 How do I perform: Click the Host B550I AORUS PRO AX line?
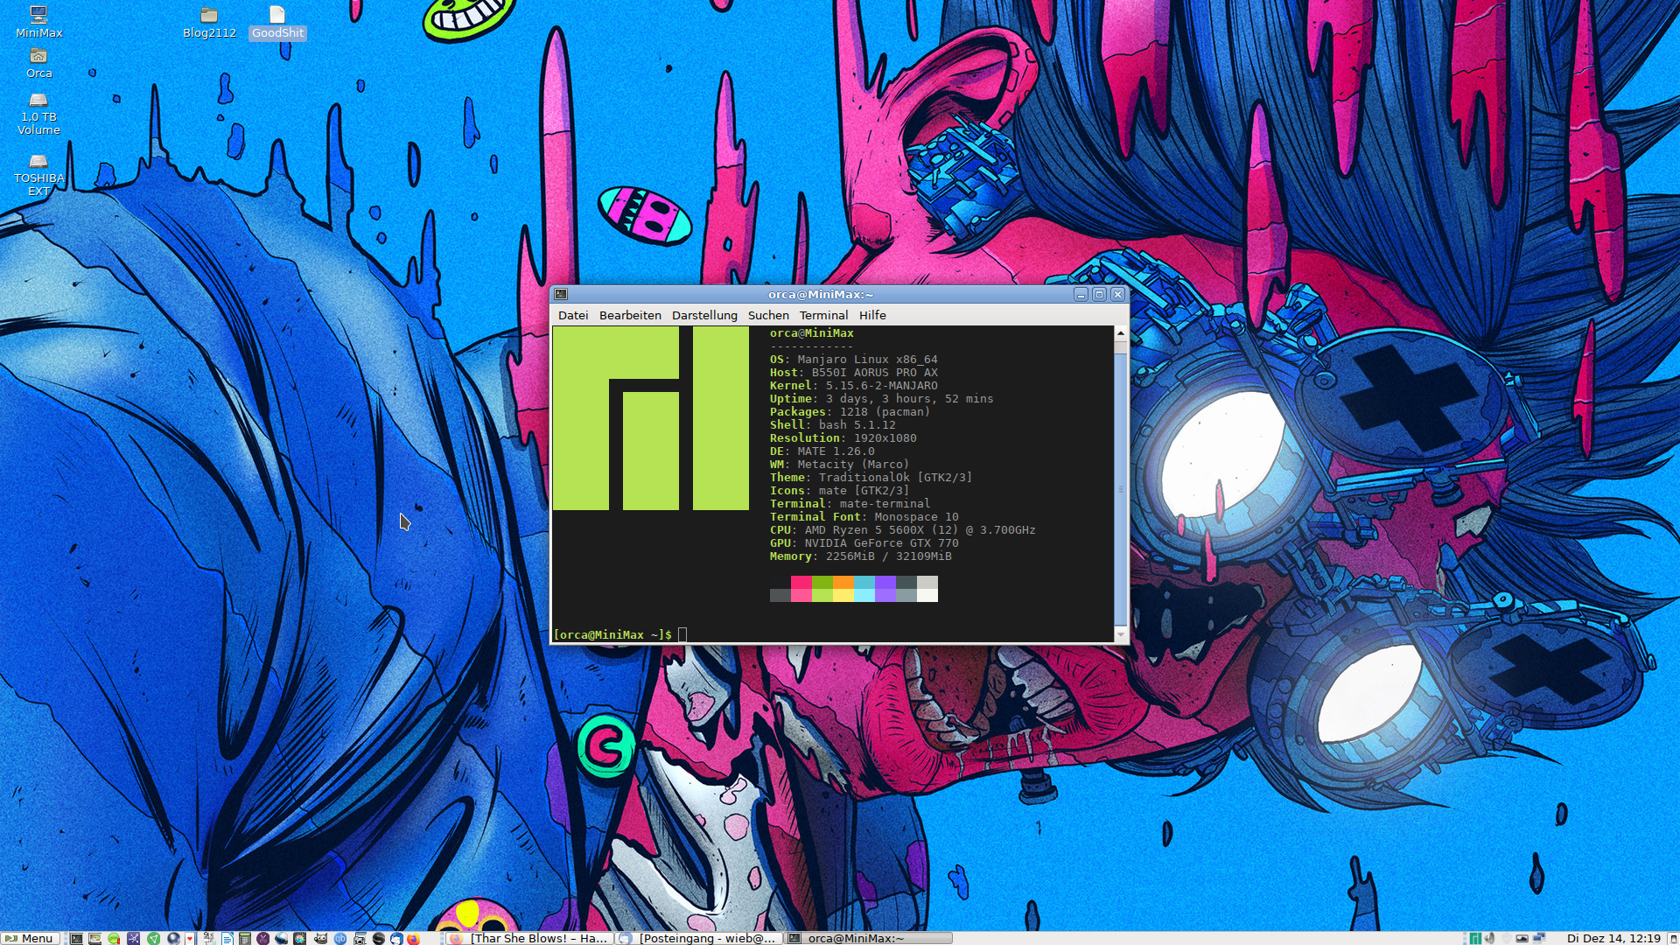(853, 373)
